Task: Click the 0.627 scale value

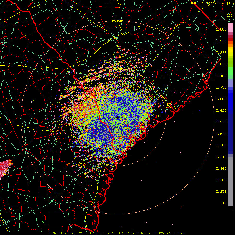Action: pyautogui.click(x=221, y=111)
